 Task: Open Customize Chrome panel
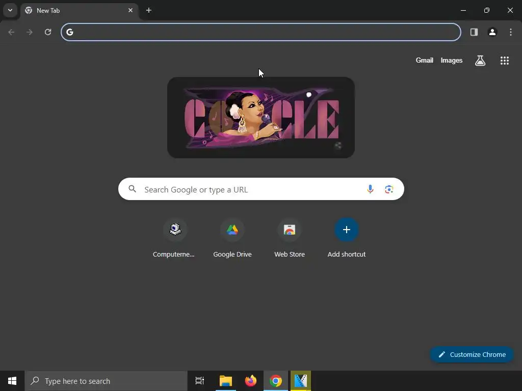472,354
